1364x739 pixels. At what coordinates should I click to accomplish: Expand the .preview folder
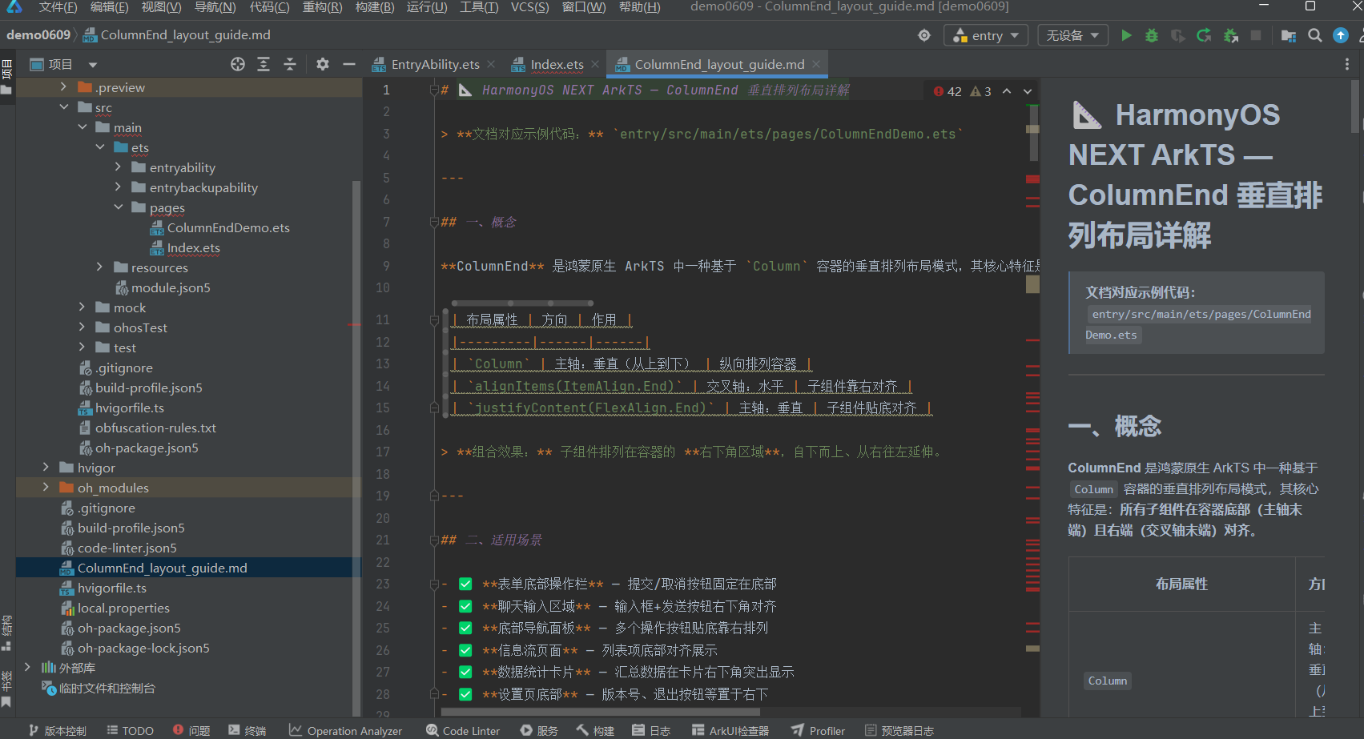coord(63,86)
